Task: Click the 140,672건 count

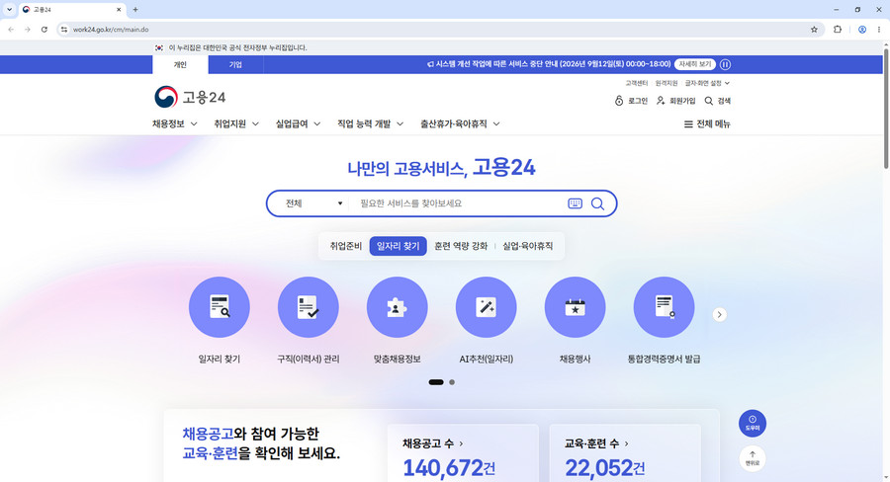Action: (449, 468)
